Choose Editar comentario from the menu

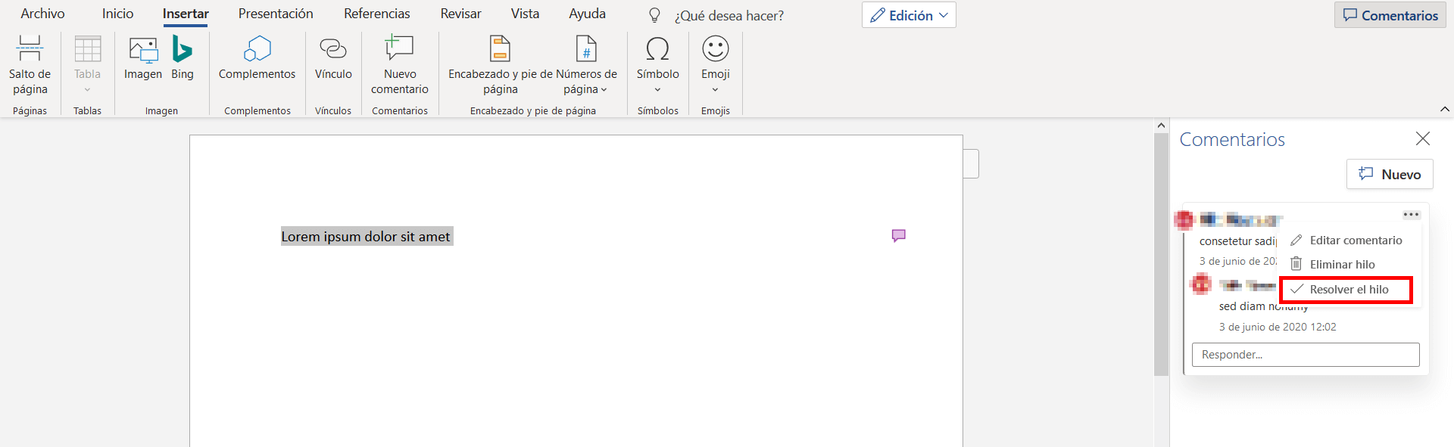pos(1346,241)
